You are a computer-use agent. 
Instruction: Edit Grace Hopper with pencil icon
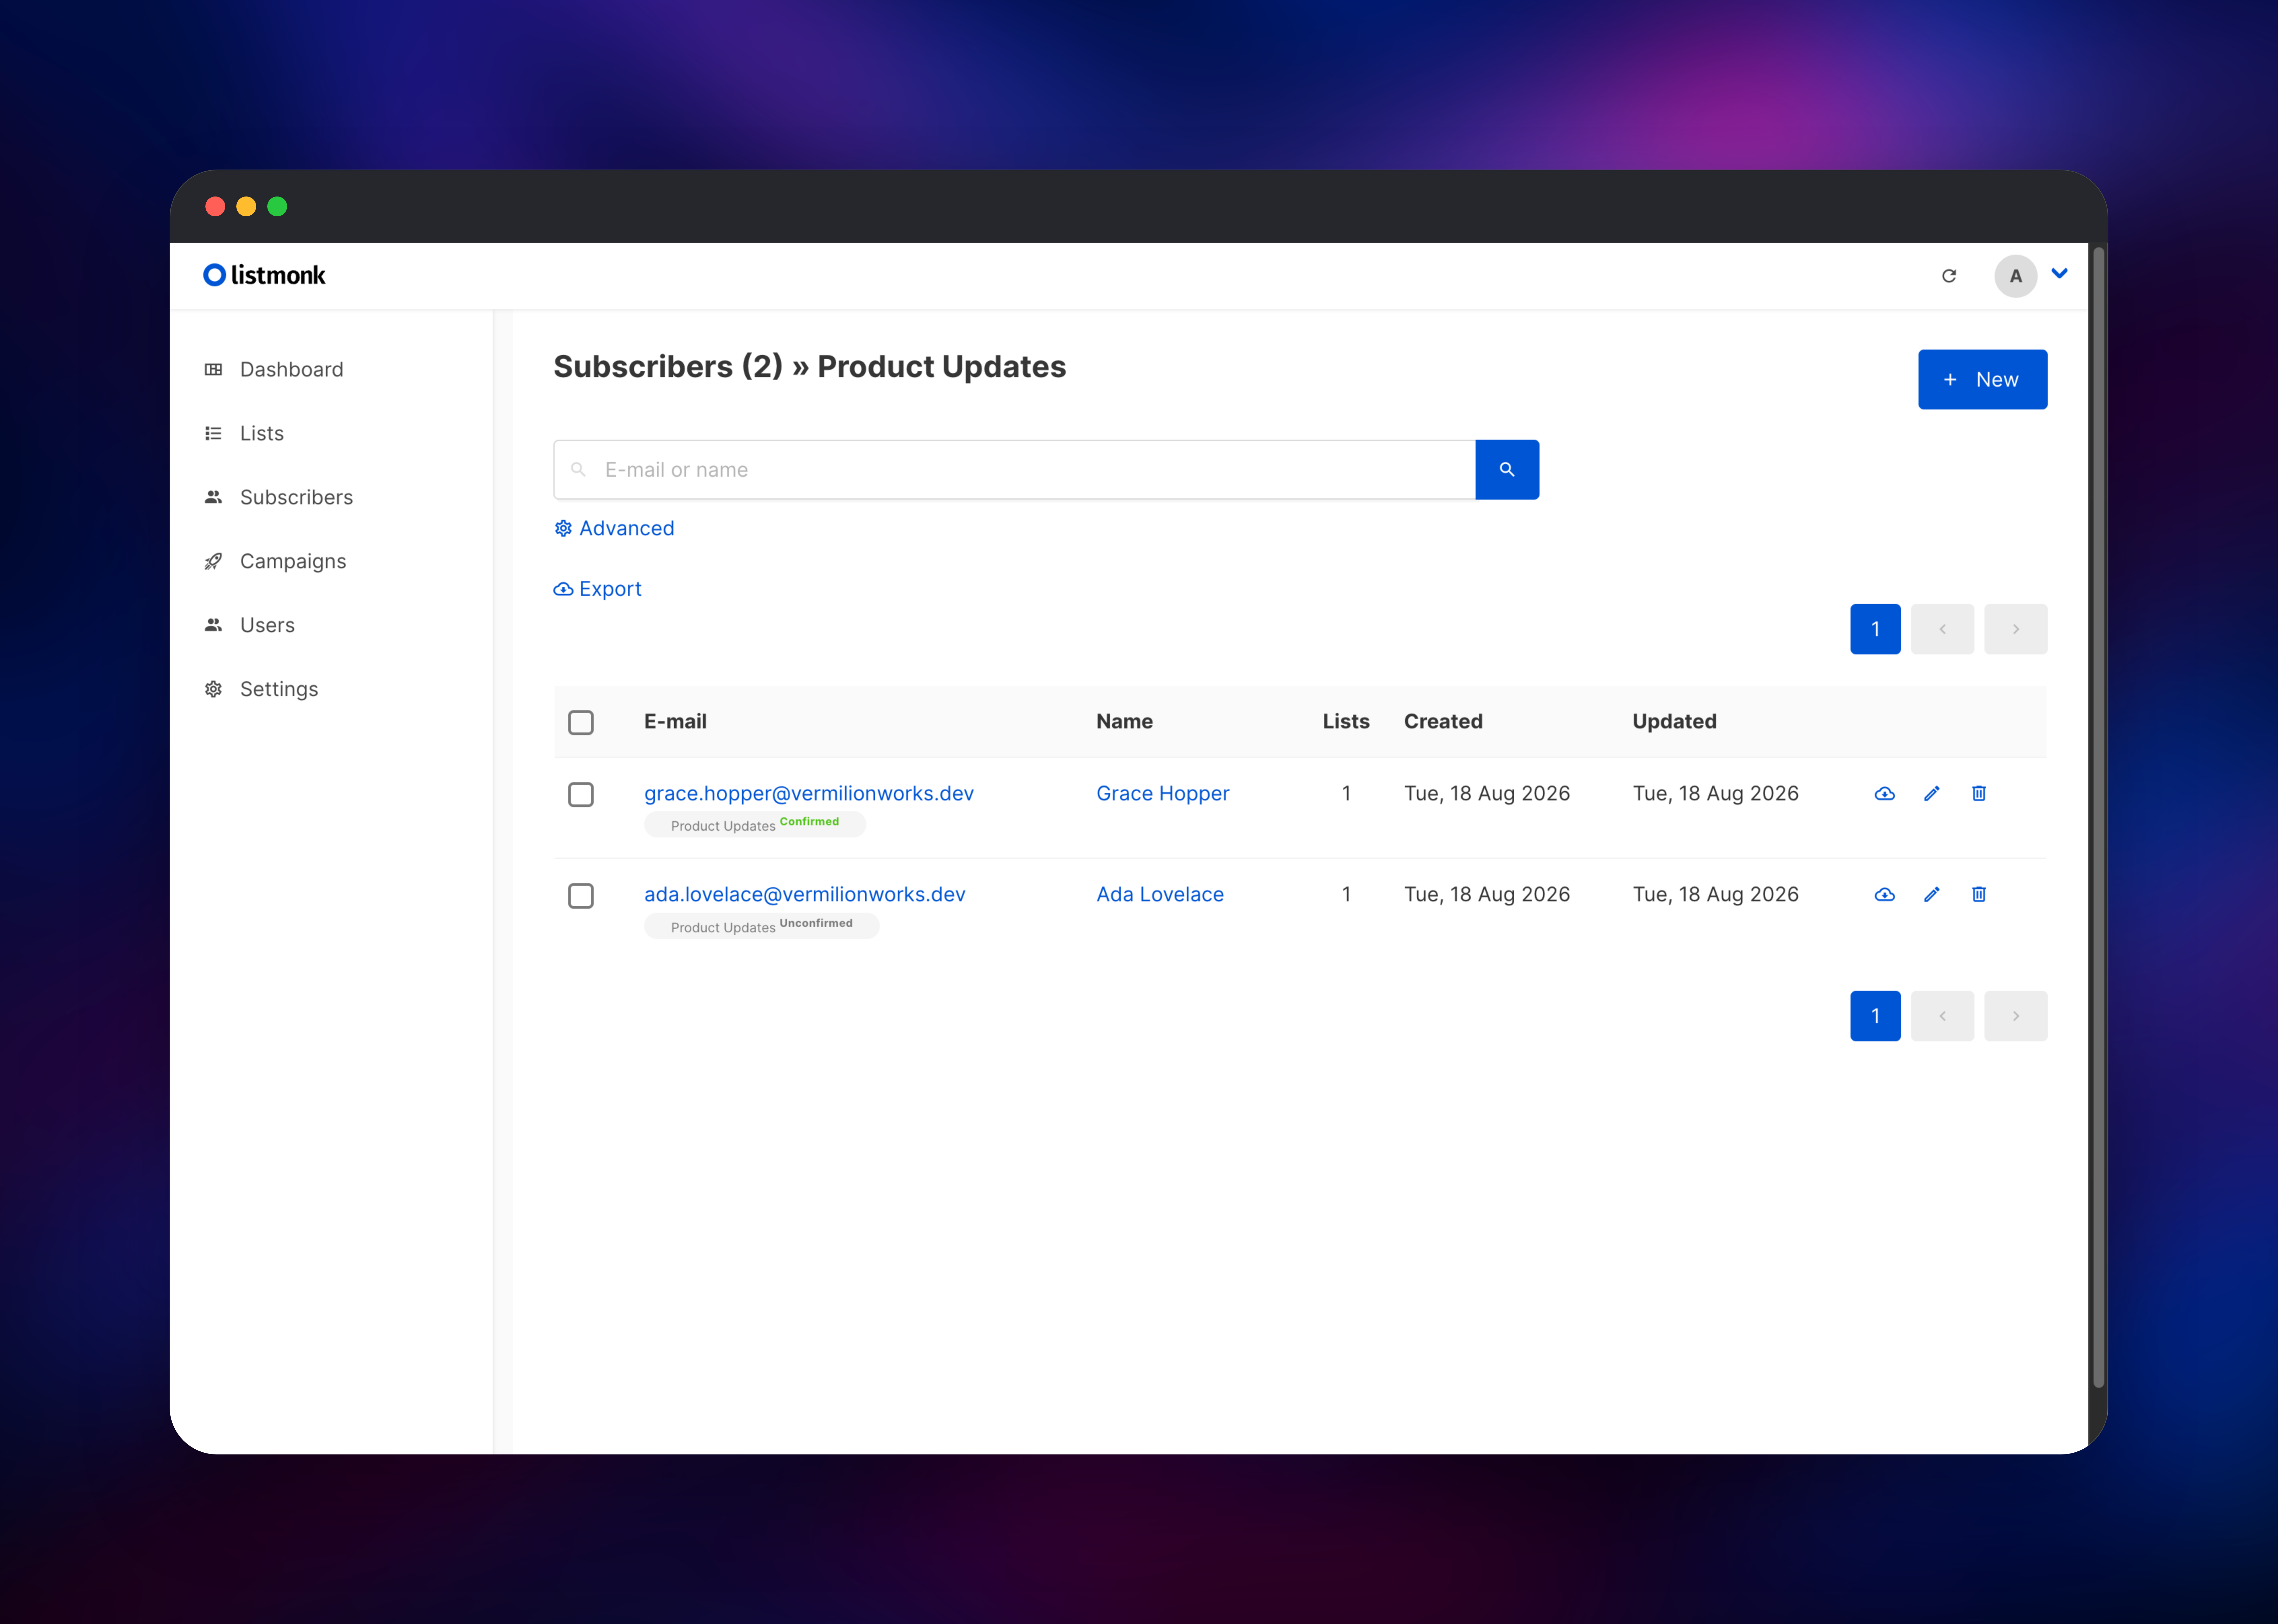point(1932,794)
